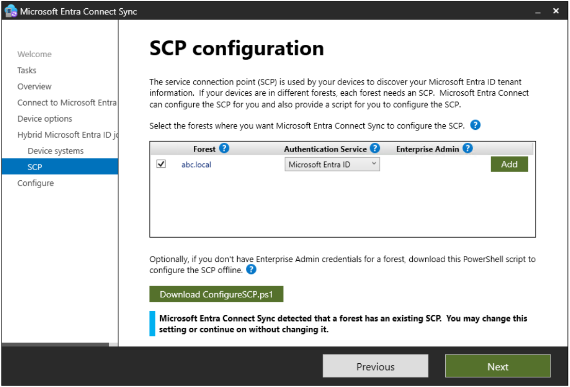Open help icon beside Authentication Service header

pyautogui.click(x=375, y=148)
